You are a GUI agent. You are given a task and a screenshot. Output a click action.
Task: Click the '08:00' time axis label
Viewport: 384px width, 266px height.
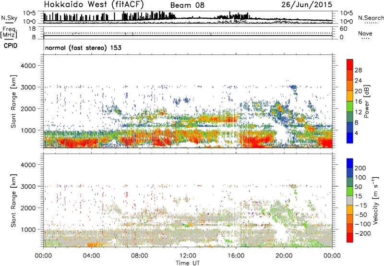tap(140, 256)
